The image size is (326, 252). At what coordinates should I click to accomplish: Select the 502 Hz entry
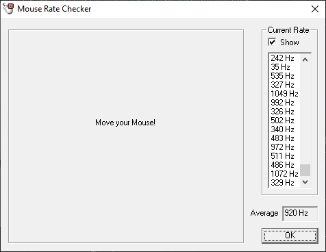(x=285, y=121)
